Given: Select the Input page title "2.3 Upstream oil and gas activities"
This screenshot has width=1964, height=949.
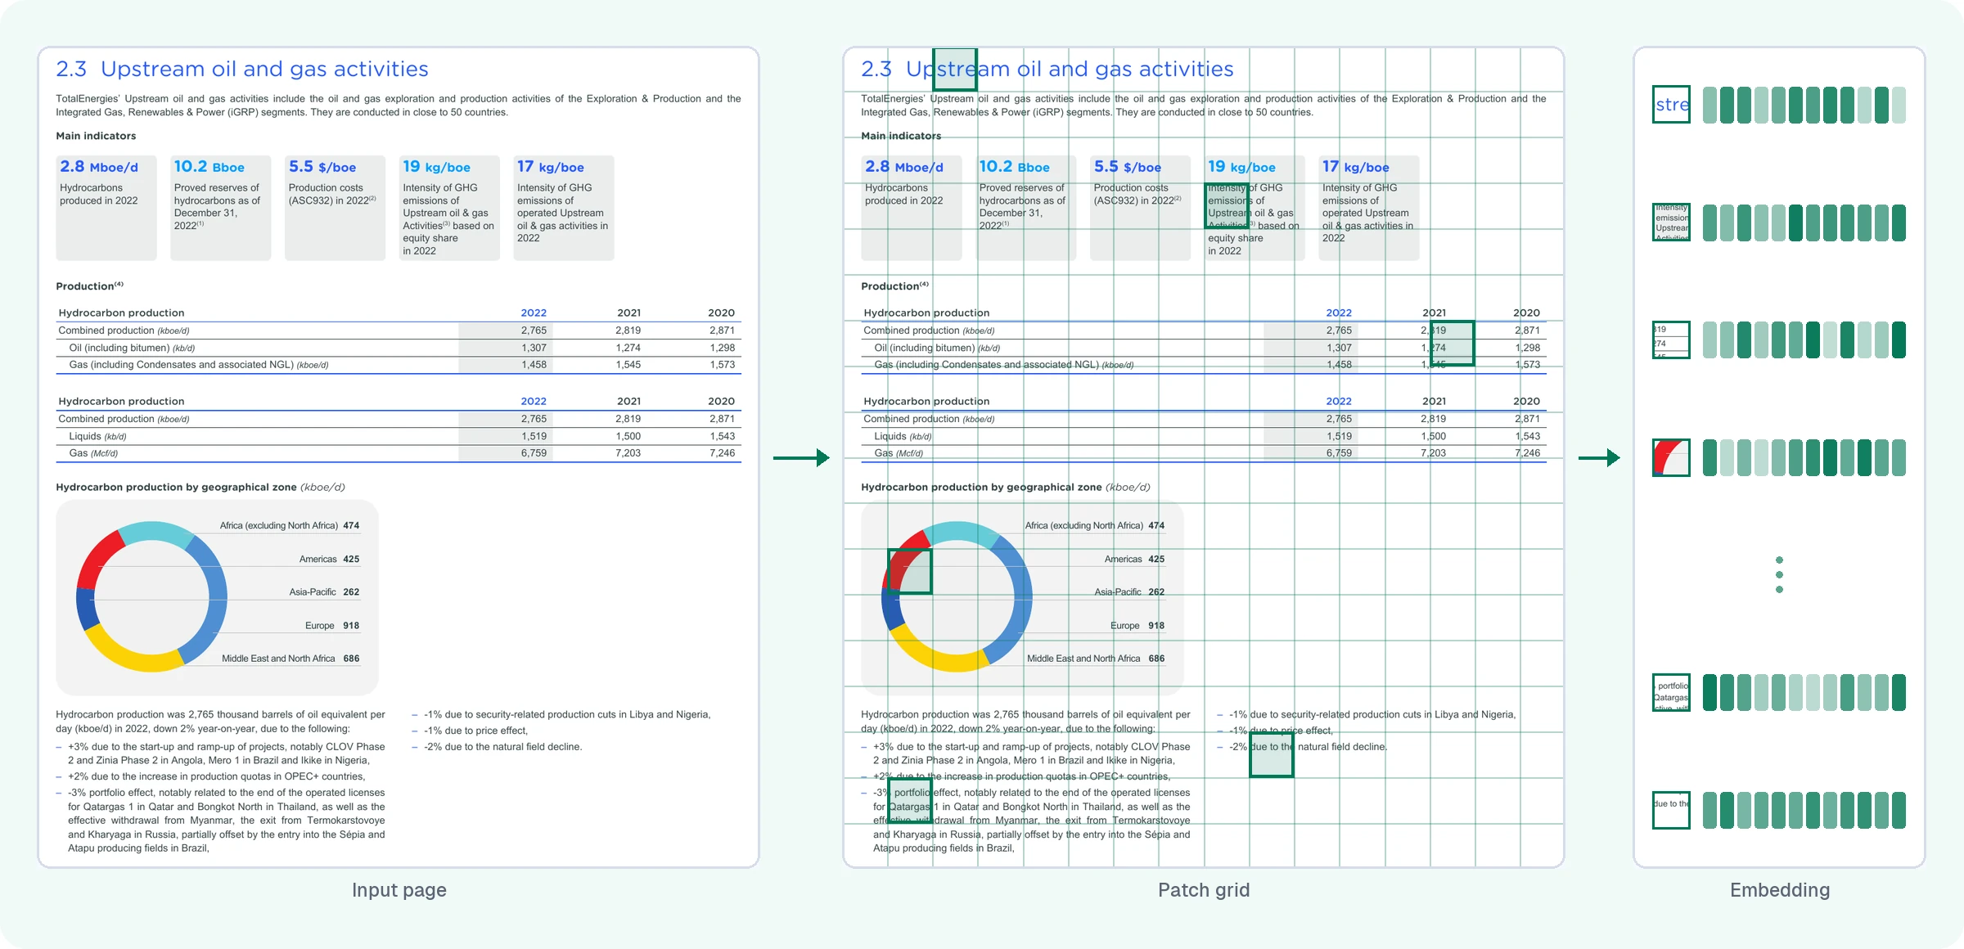Looking at the screenshot, I should 242,69.
